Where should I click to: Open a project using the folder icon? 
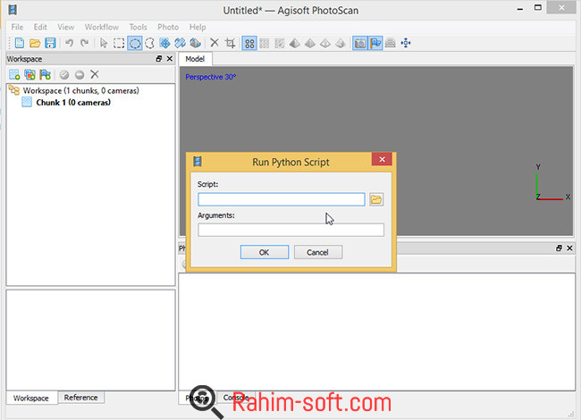[35, 43]
